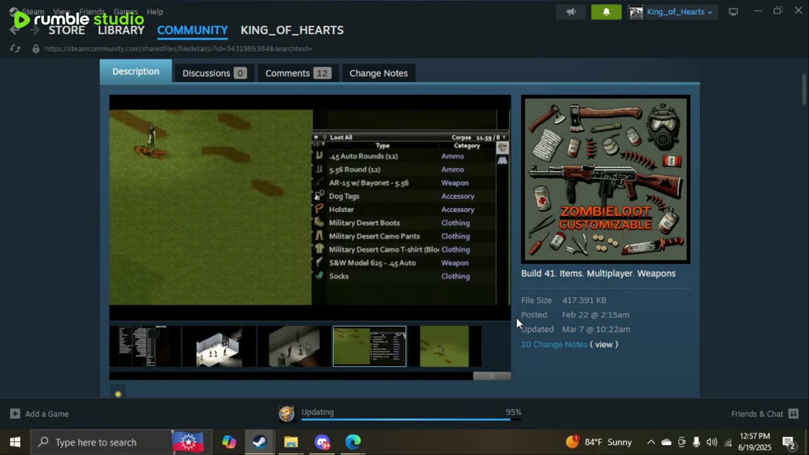Select the fifth thumbnail of the grass field
This screenshot has width=809, height=455.
coord(444,346)
